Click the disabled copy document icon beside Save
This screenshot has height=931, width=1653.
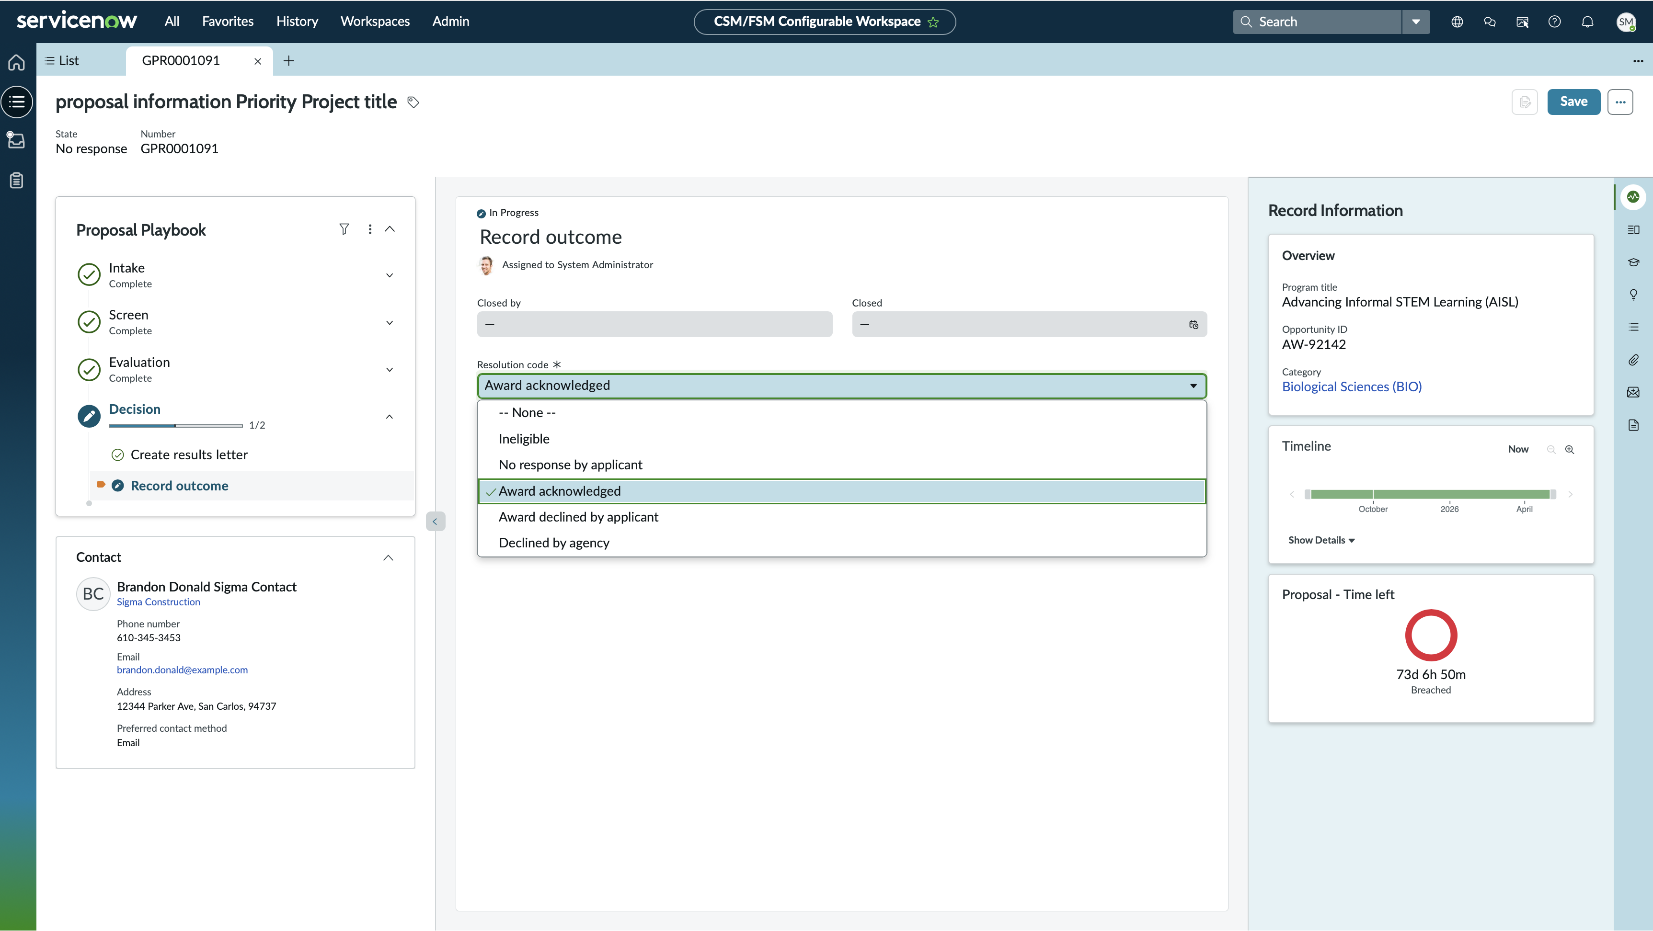[x=1524, y=102]
